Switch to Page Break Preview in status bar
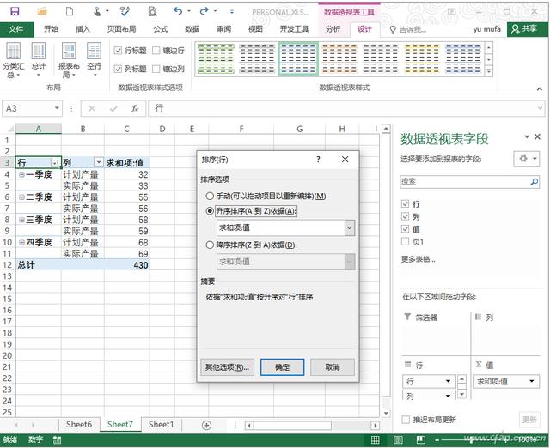Image resolution: width=550 pixels, height=448 pixels. (421, 440)
